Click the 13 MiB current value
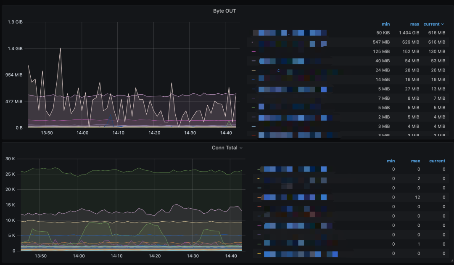Screen dimensions: 454x265 click(438, 89)
